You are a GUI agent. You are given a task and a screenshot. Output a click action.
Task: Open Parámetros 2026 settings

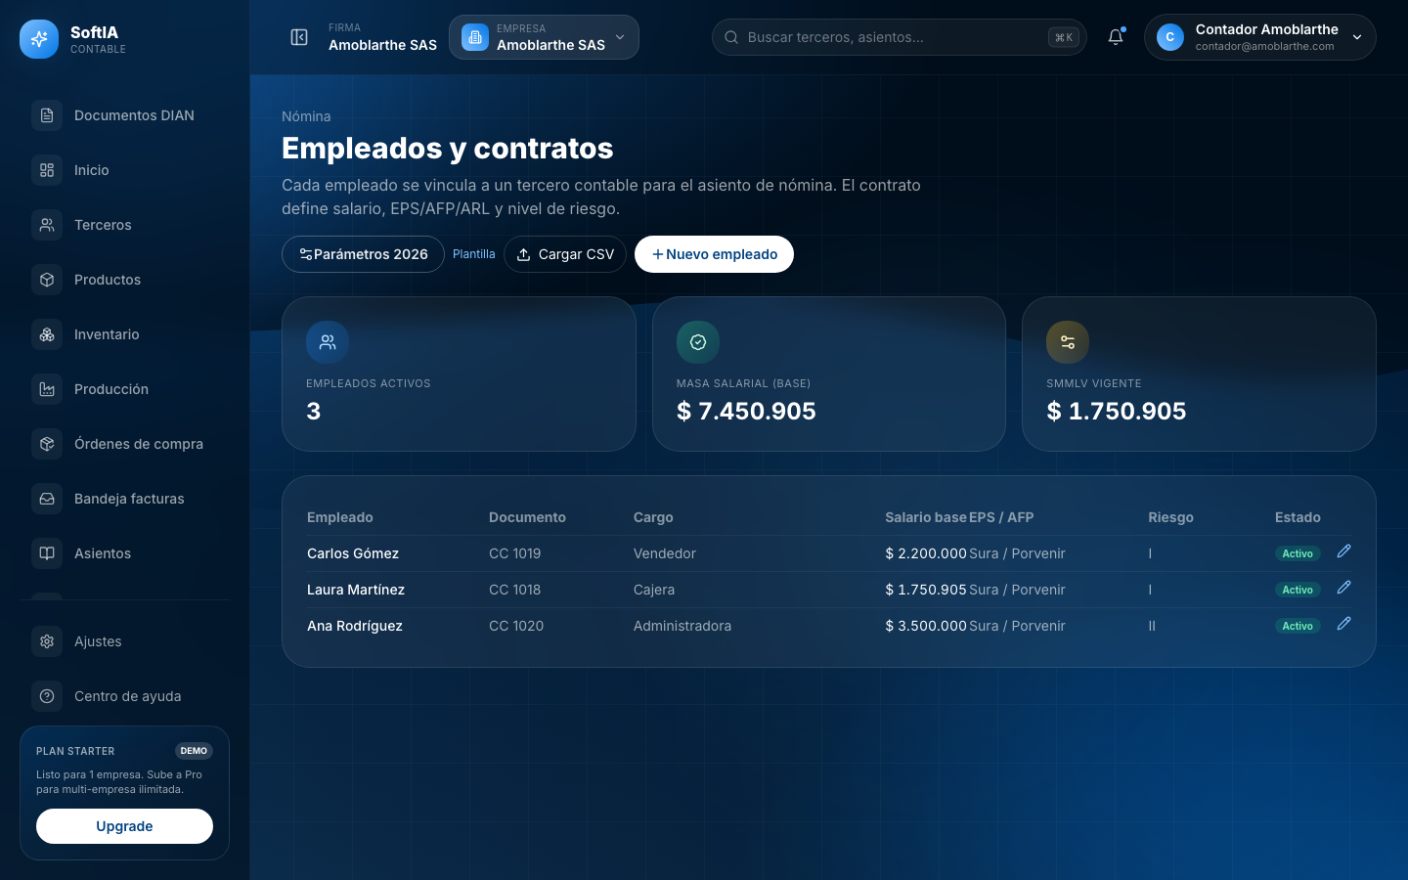[363, 254]
